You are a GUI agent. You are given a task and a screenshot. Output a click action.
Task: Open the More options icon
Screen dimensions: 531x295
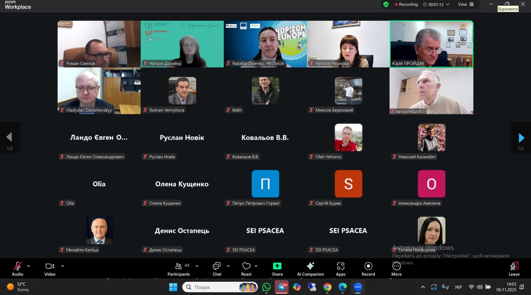tap(396, 266)
